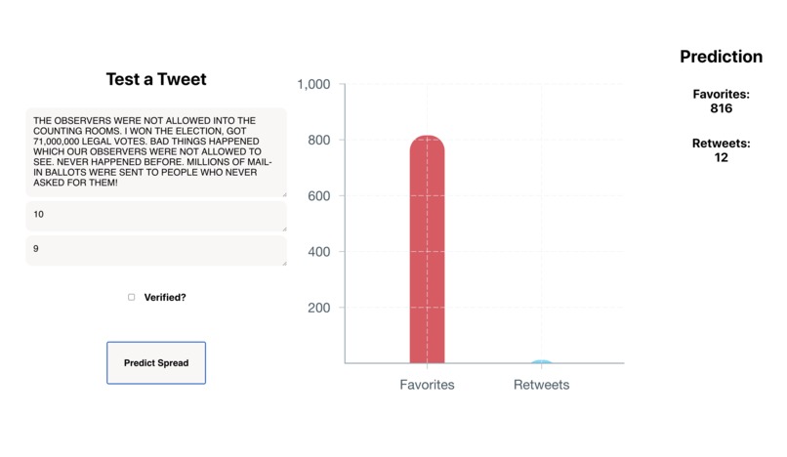This screenshot has width=787, height=457.
Task: Click the Prediction heading
Action: pos(722,57)
